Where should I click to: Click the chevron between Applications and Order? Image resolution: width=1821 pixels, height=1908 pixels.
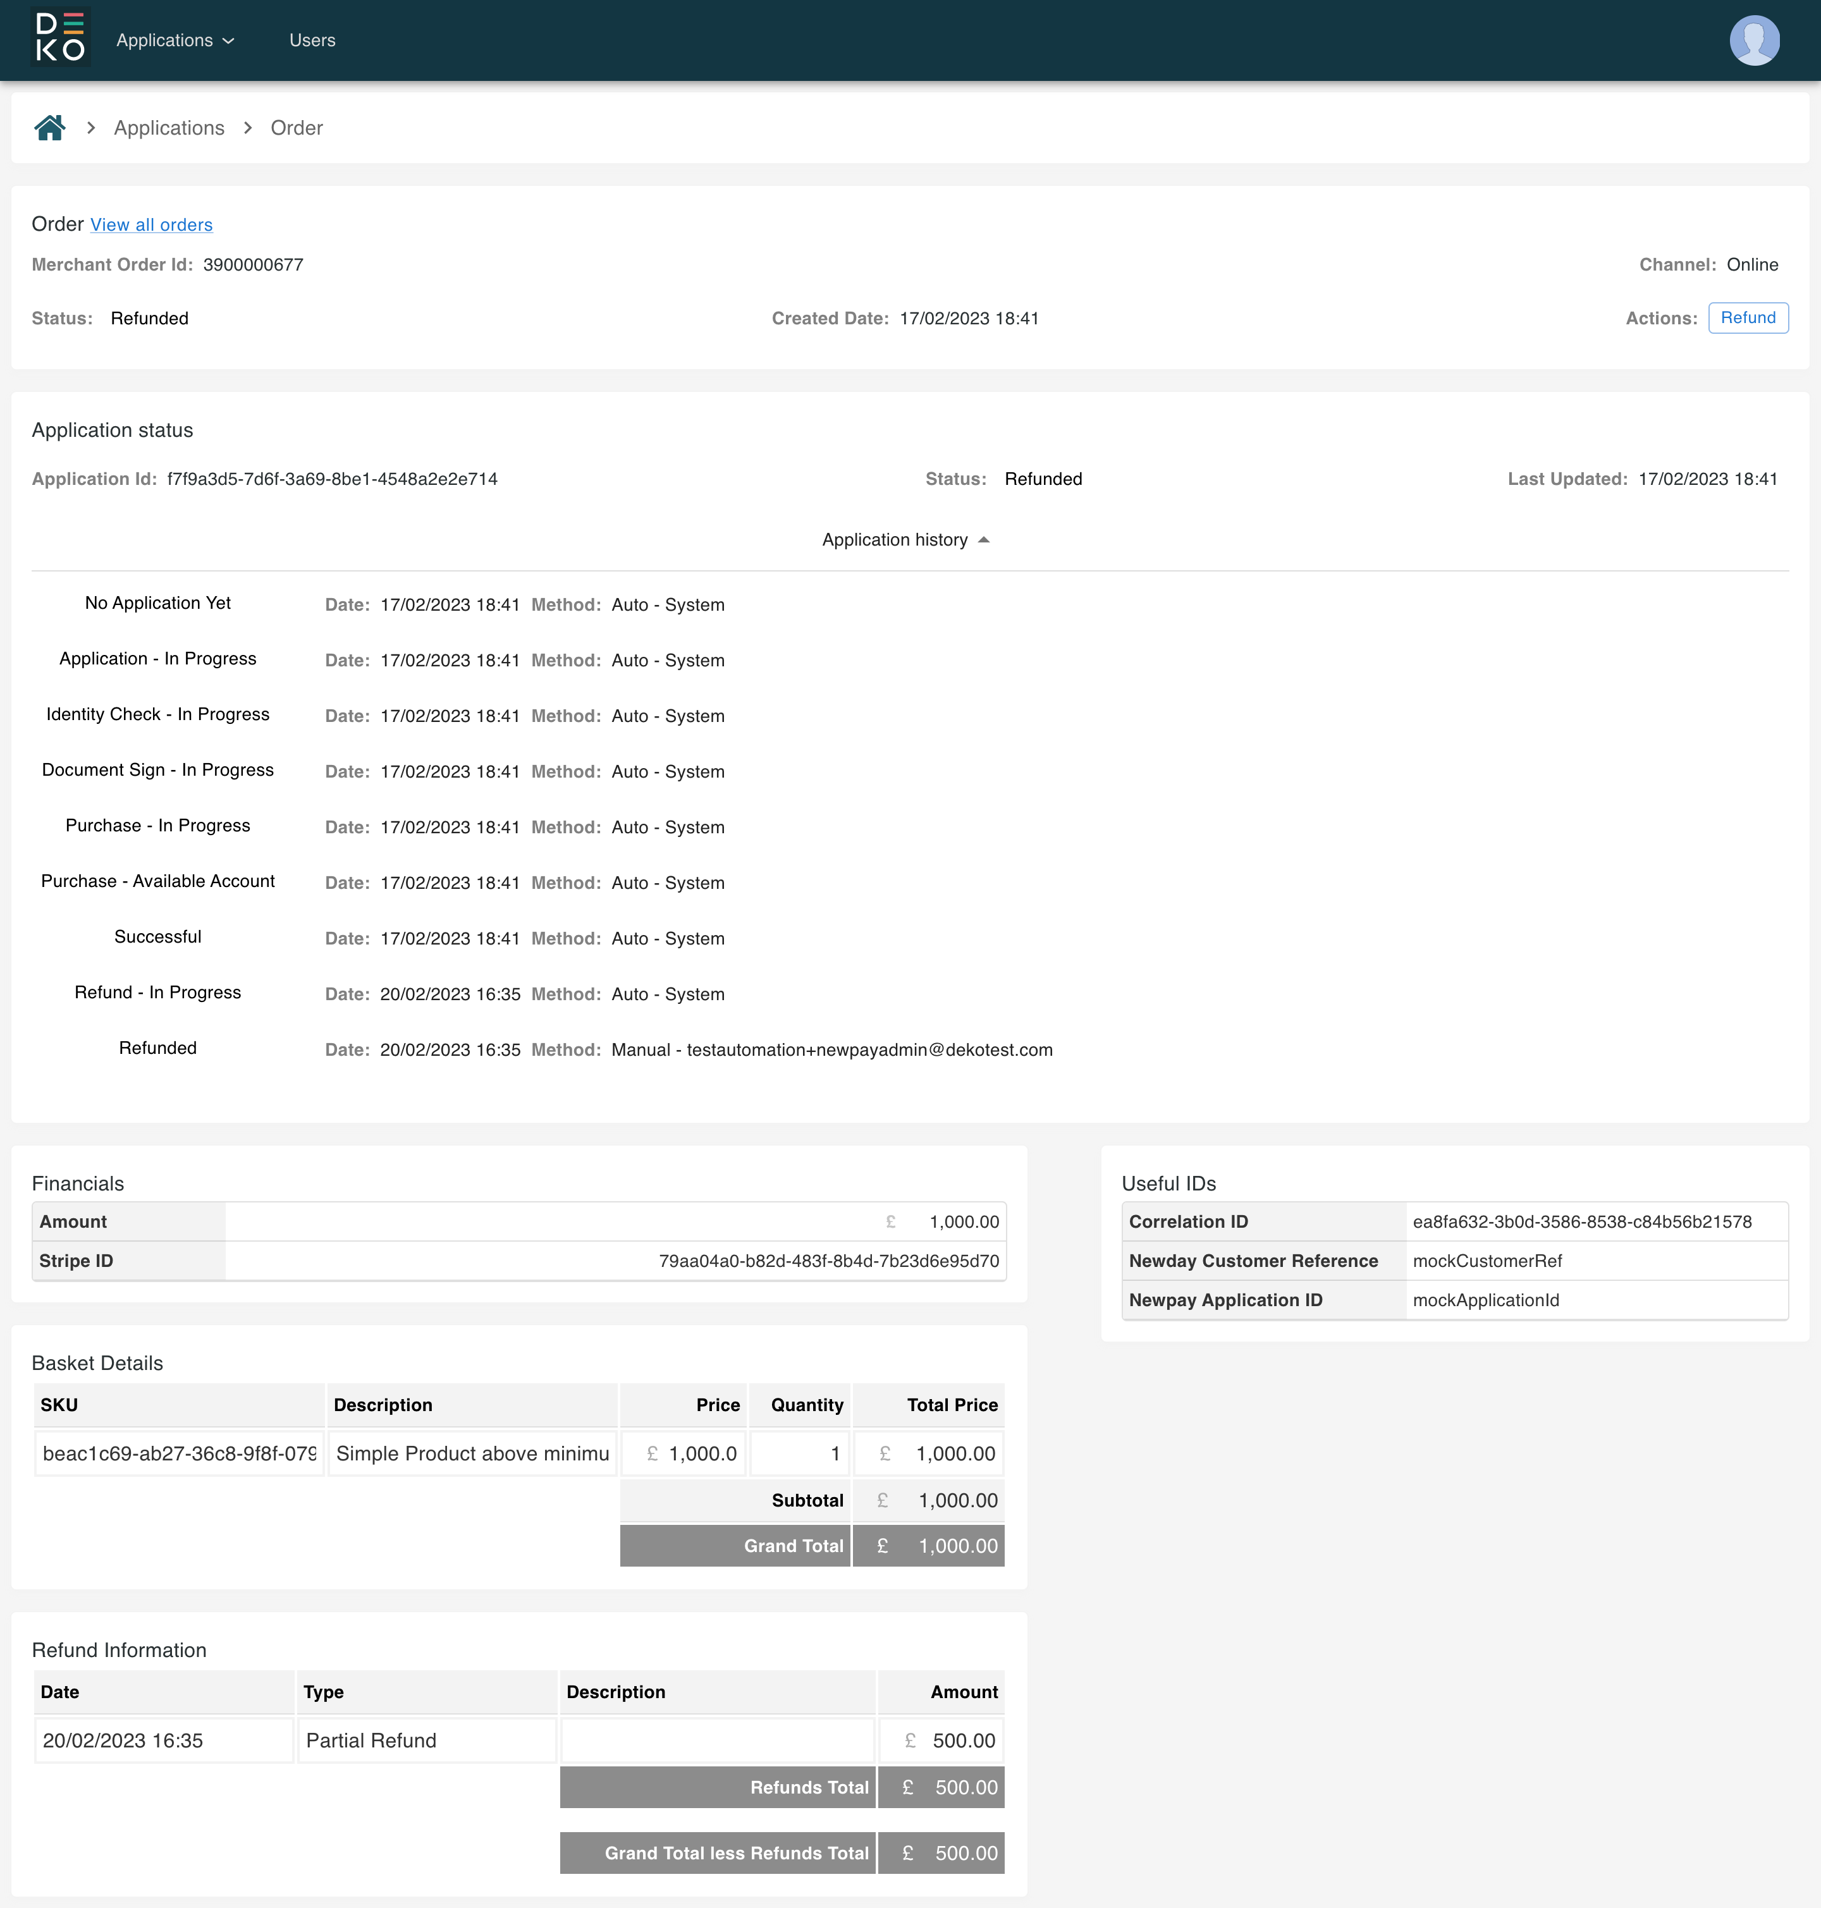tap(247, 127)
